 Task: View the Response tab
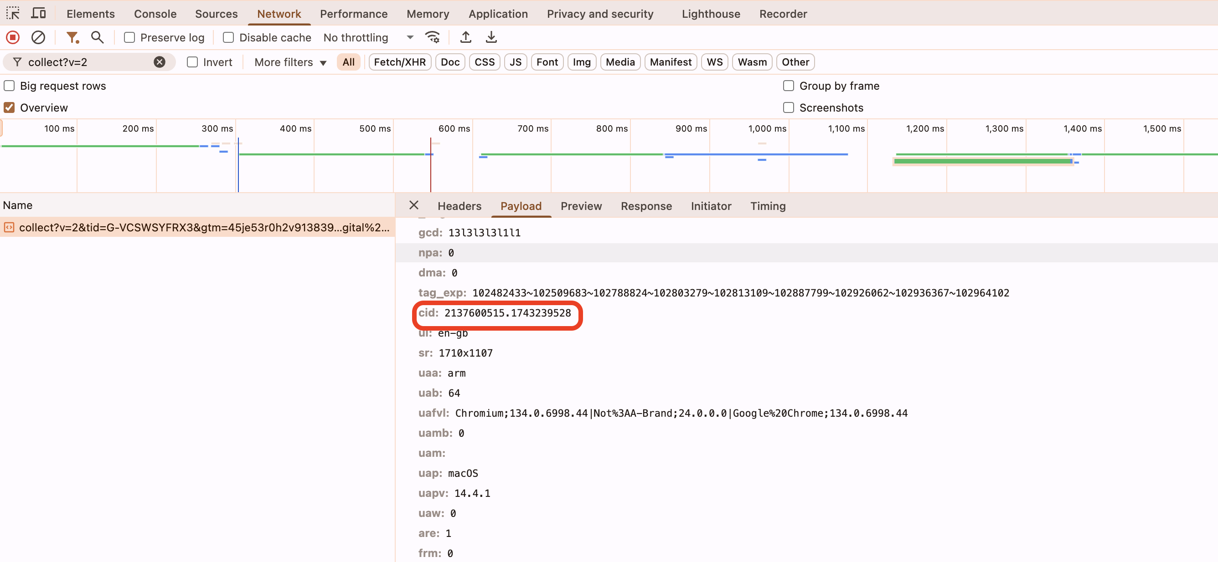click(x=646, y=206)
